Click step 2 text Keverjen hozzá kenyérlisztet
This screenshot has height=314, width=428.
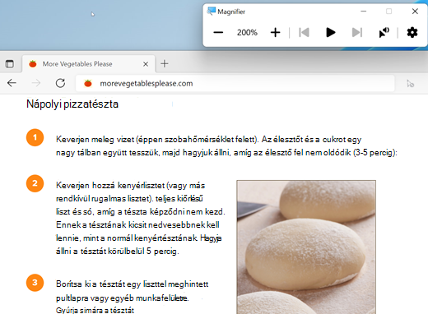(141, 218)
